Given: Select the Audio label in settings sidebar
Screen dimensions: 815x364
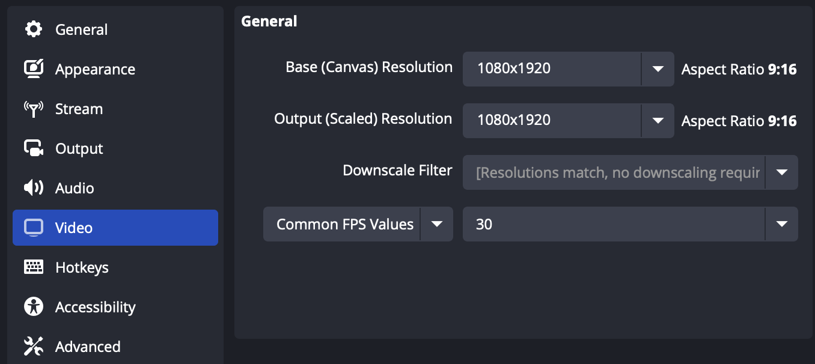Looking at the screenshot, I should [75, 188].
